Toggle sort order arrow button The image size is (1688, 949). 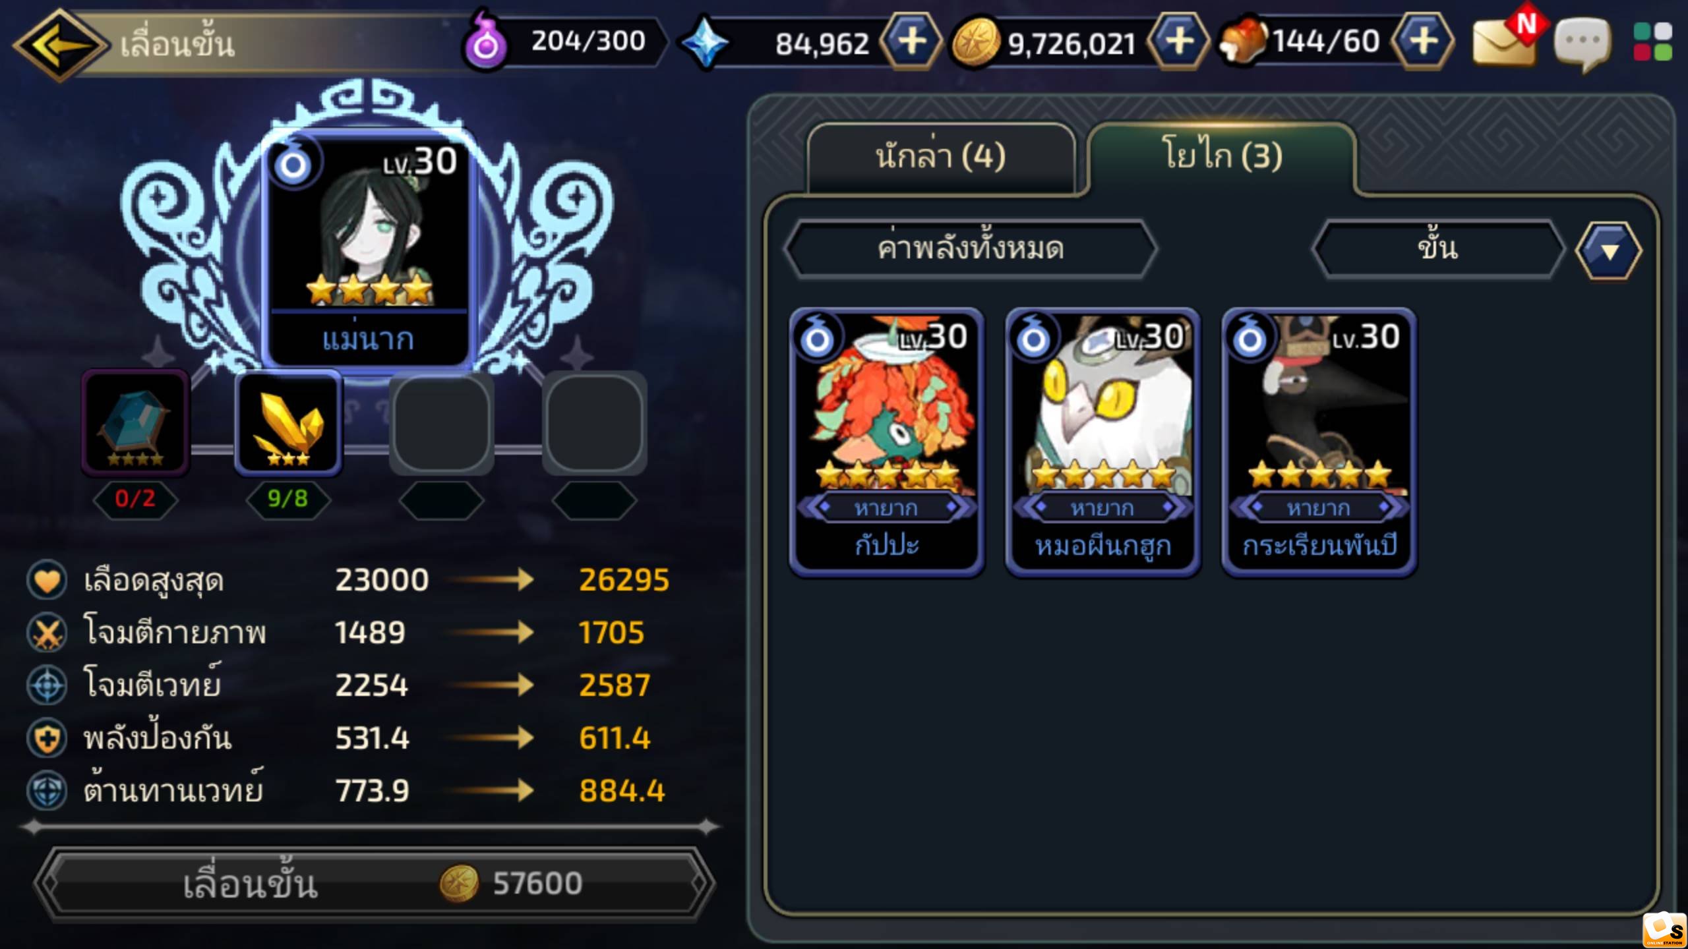[x=1609, y=251]
